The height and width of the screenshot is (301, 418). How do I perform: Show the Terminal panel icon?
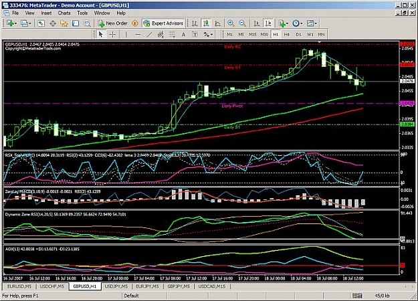[76, 23]
